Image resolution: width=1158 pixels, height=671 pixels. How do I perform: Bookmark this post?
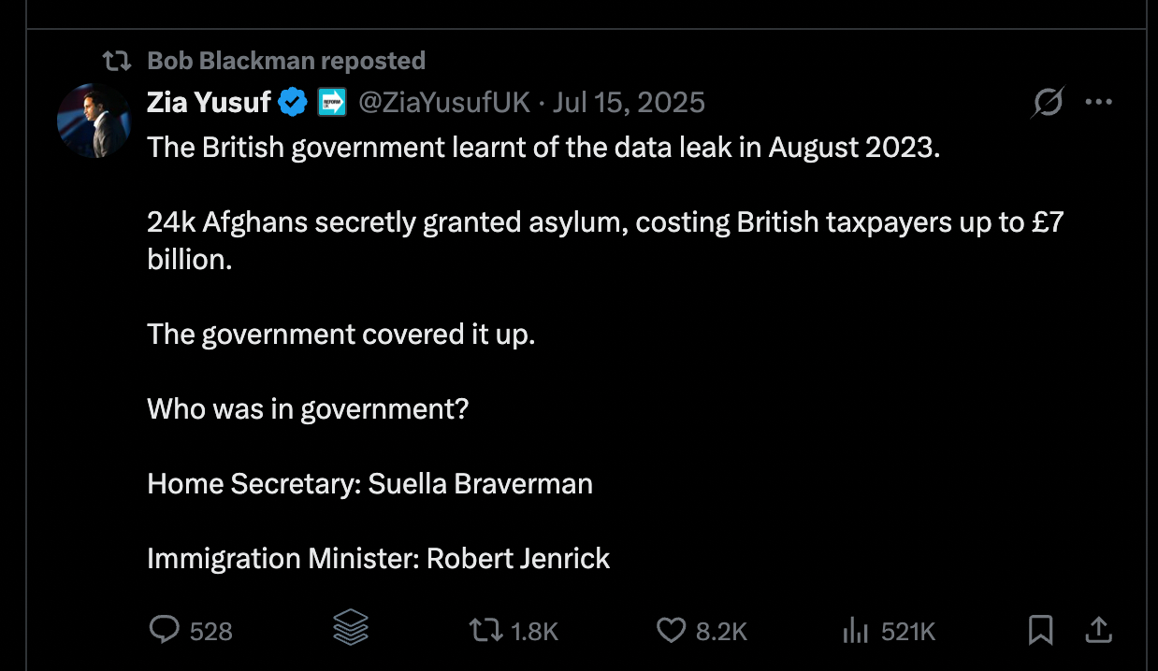pyautogui.click(x=1040, y=631)
